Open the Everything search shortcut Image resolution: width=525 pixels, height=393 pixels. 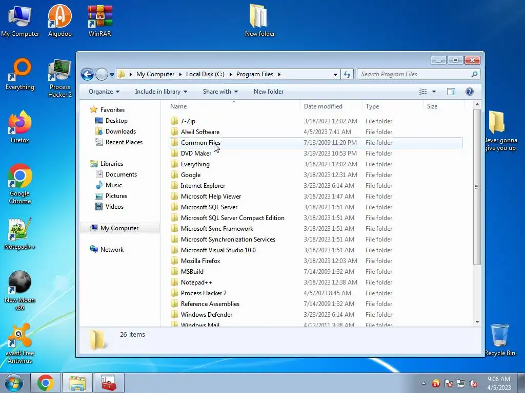coord(20,74)
